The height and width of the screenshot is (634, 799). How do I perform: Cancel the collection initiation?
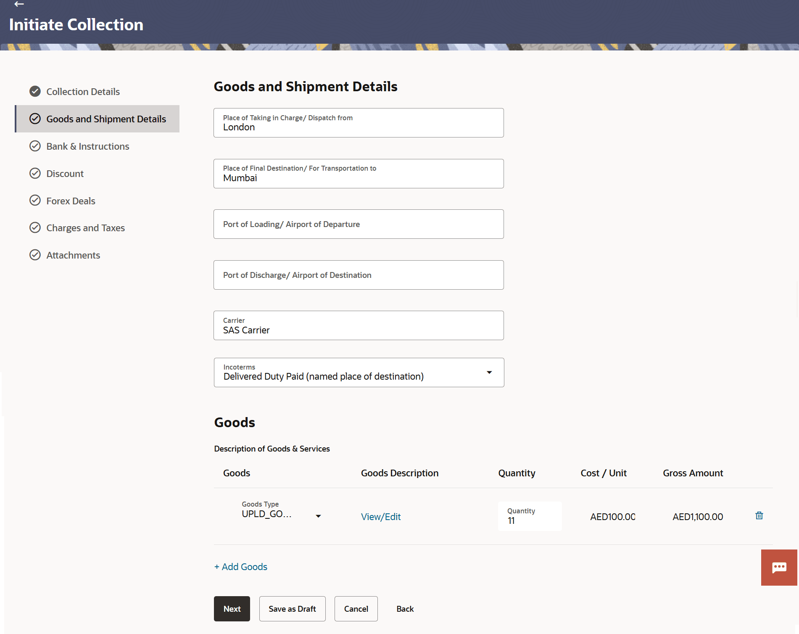pyautogui.click(x=356, y=609)
